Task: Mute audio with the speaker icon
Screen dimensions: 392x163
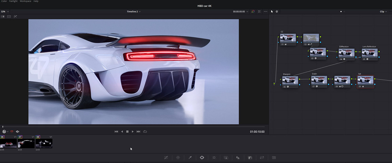Action: click(x=18, y=131)
